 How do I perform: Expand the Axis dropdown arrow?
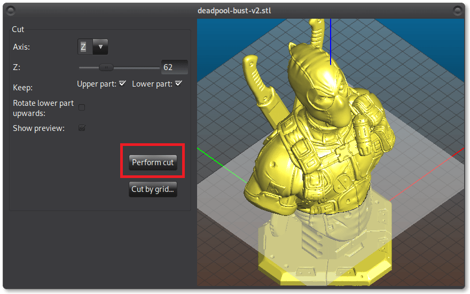pyautogui.click(x=100, y=47)
